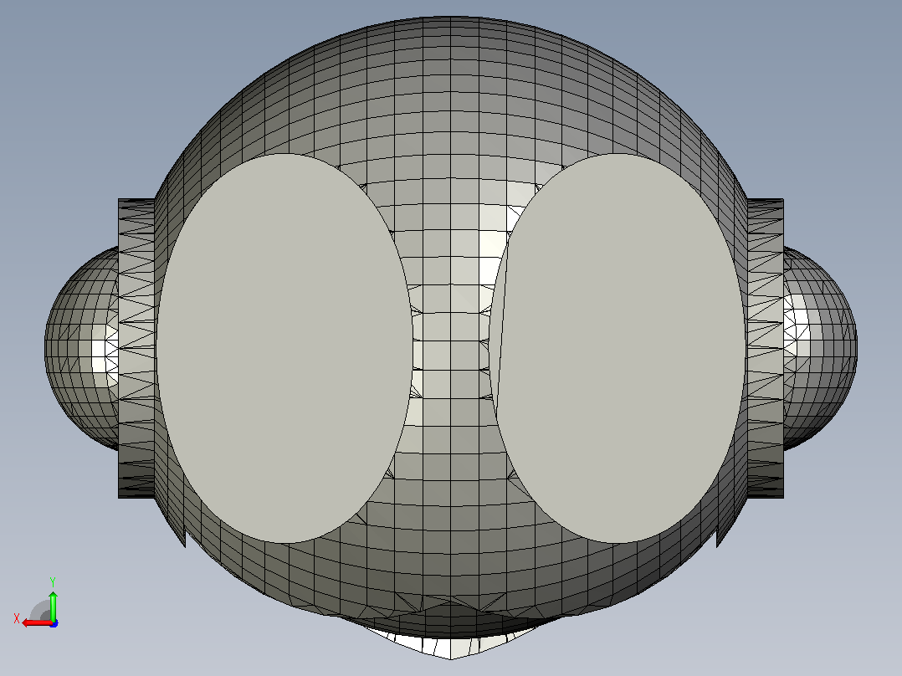Click the blue Z axis dot on the triad
The width and height of the screenshot is (902, 676).
point(54,623)
